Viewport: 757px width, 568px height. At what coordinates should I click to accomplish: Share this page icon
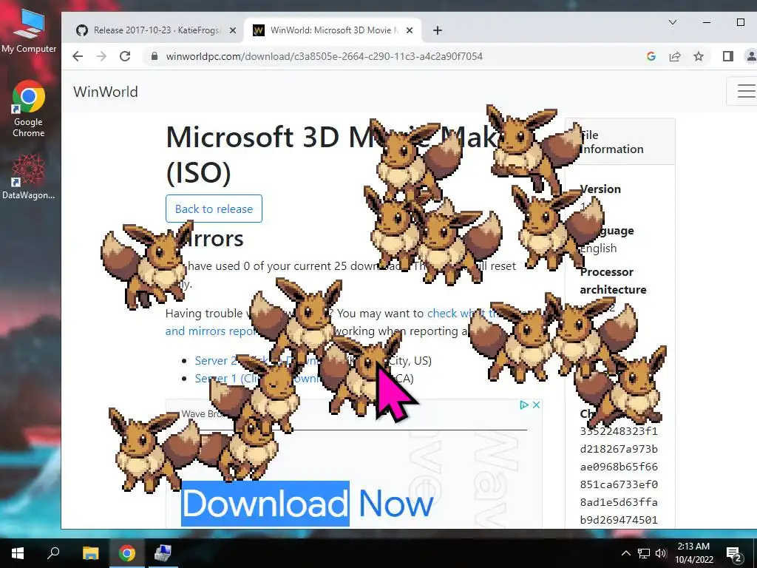(675, 56)
